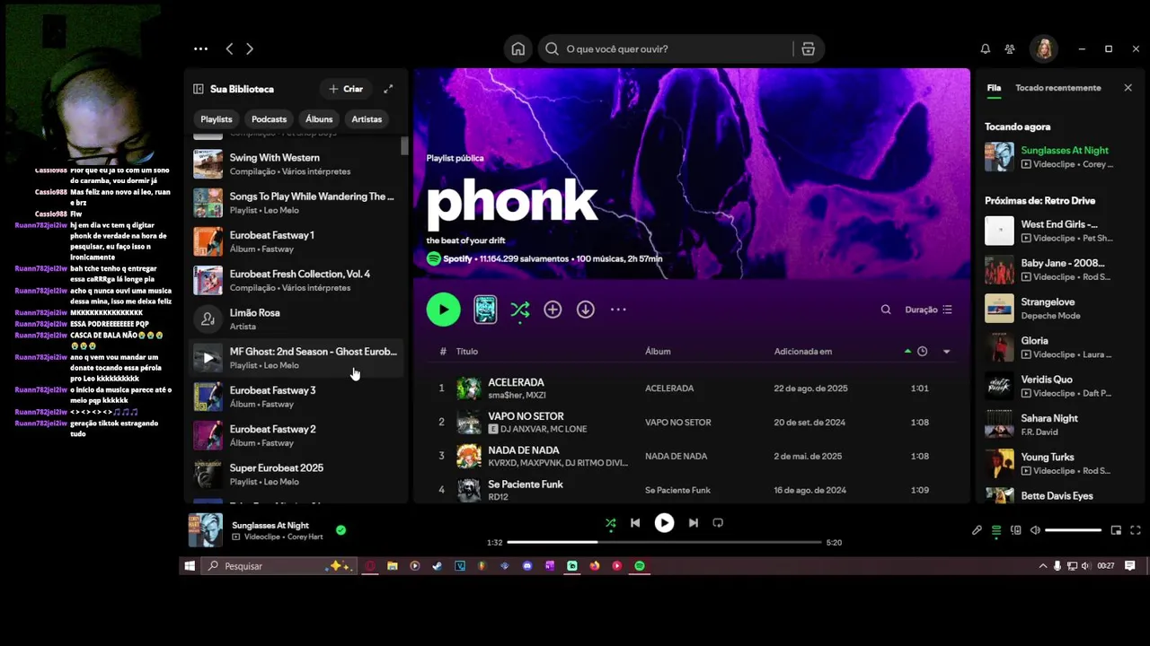Viewport: 1150px width, 646px height.
Task: Open the Spotify curator link under the phonk title
Action: [x=457, y=258]
